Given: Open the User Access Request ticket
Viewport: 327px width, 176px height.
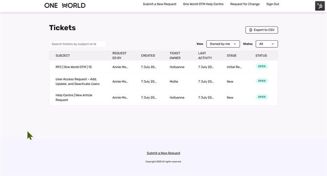Looking at the screenshot, I should coord(78,82).
